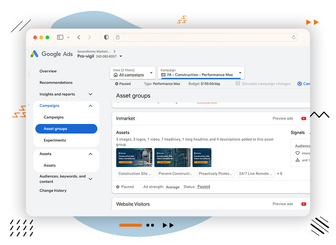
Task: Expand the Insights and reports section
Action: tap(90, 94)
